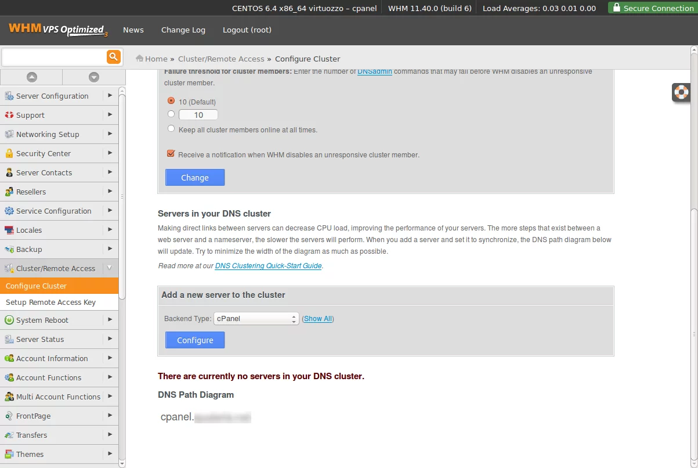Viewport: 698px width, 468px height.
Task: Click the sidebar scroll down arrow
Action: click(122, 463)
